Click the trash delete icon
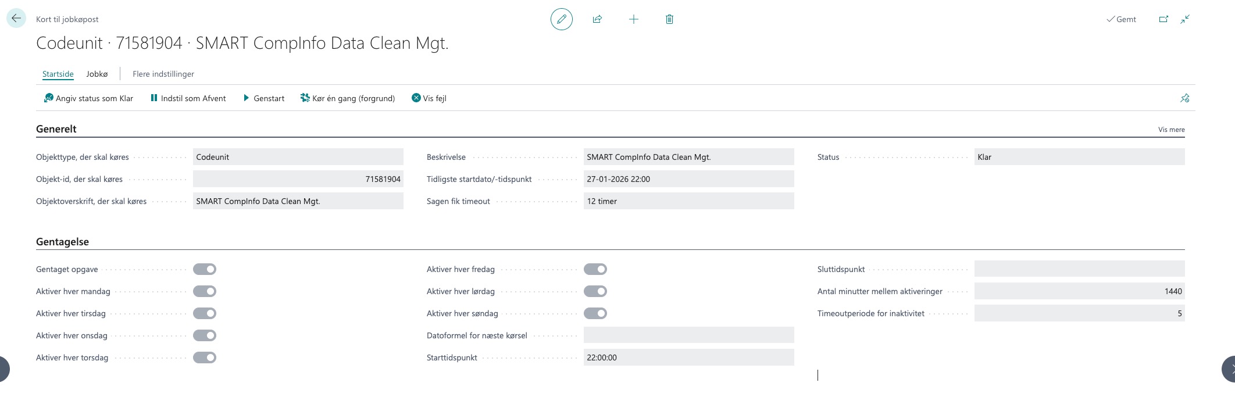Screen dimensions: 1235x404 coord(669,19)
